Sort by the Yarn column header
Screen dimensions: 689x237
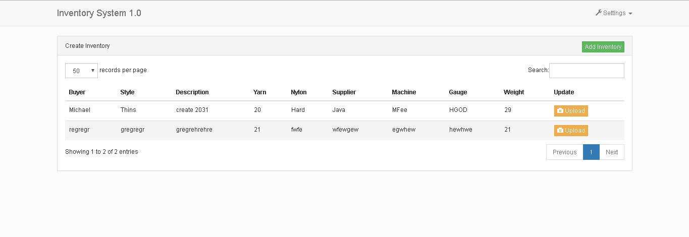(x=260, y=92)
